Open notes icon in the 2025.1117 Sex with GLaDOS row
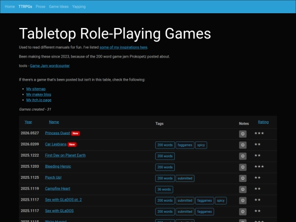296x222 pixels. pyautogui.click(x=243, y=212)
